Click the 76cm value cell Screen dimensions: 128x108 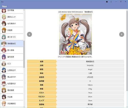pyautogui.click(x=90, y=101)
